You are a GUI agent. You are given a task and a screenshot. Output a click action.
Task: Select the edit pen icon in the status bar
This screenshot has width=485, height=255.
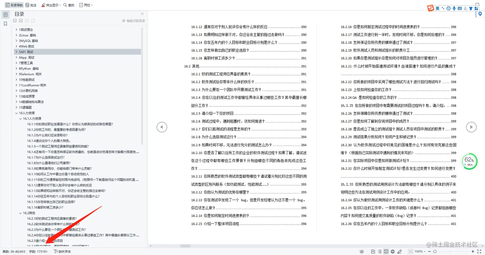click(400, 251)
